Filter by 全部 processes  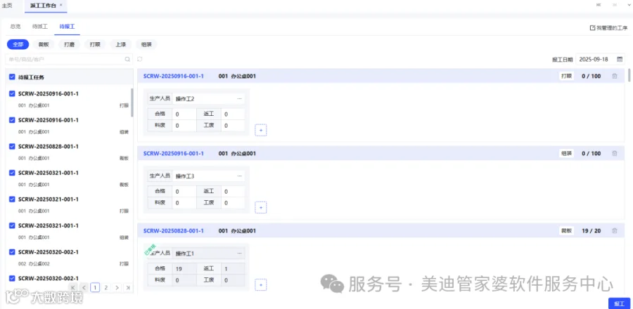tap(18, 44)
